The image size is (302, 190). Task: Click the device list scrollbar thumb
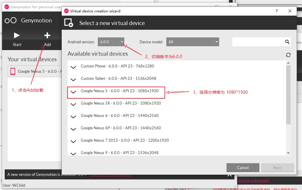(x=288, y=95)
